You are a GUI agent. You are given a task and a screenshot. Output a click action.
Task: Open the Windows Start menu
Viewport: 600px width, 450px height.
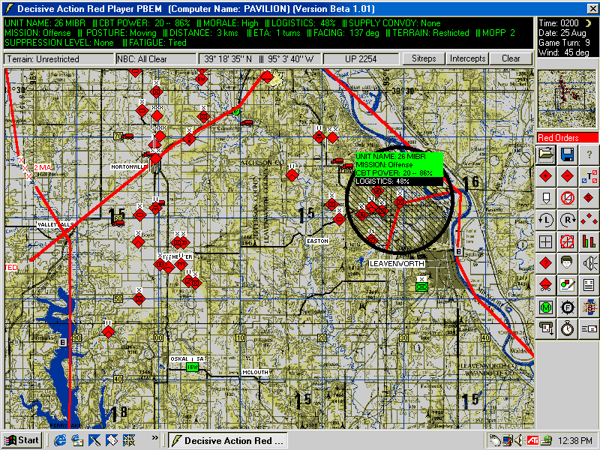pos(21,440)
